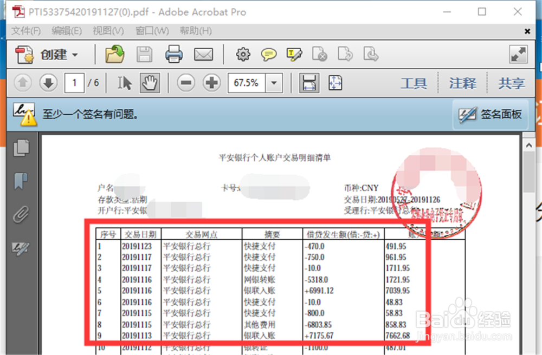Open the Create PDF menu button

(47, 55)
